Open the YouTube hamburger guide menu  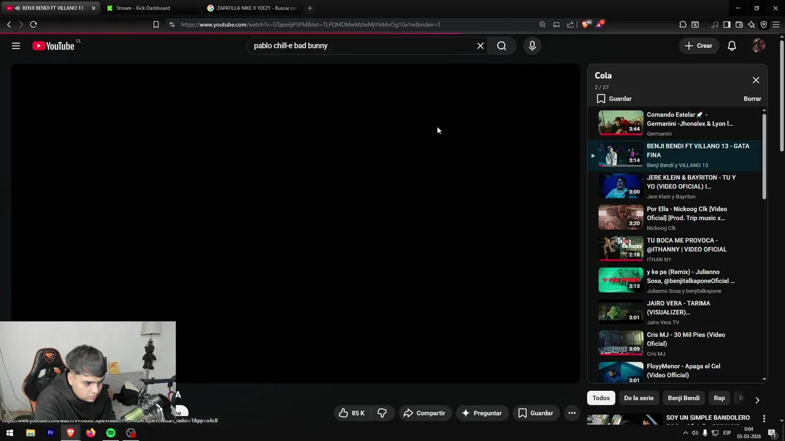coord(16,46)
